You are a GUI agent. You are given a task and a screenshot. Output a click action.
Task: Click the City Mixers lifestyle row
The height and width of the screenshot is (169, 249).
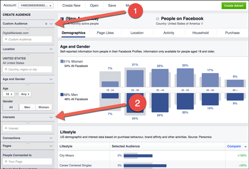pos(152,156)
